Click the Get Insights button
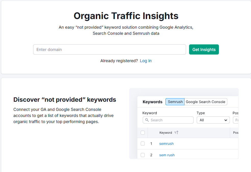Image resolution: width=251 pixels, height=172 pixels. (x=204, y=49)
